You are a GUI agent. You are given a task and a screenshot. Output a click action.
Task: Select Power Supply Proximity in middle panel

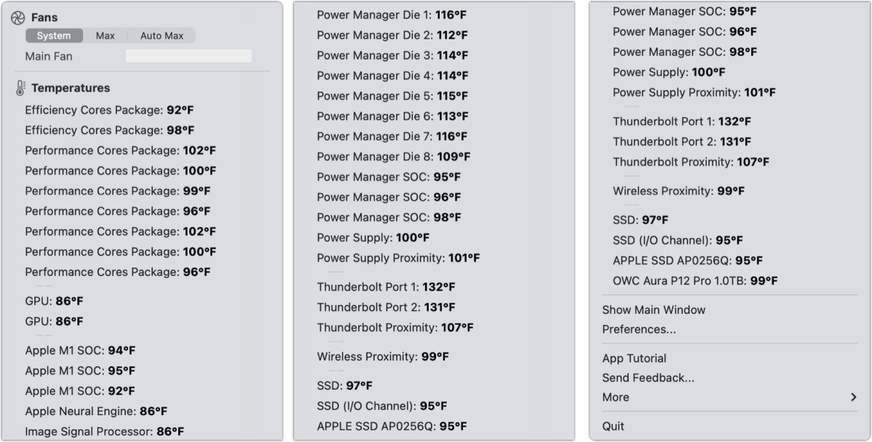pos(398,258)
